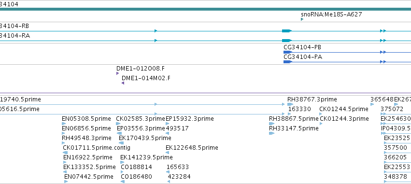Click the snoRNA:Me18S-A627 feature label
411x184 pixels.
pos(331,14)
